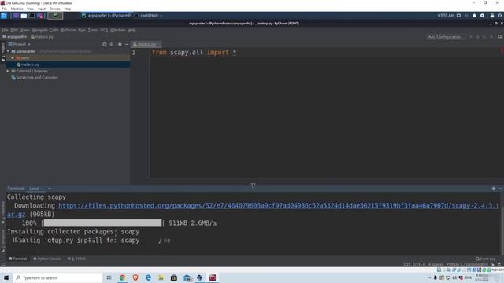Open TODO tool window
Viewport: 504px width, 283px height.
click(x=77, y=259)
